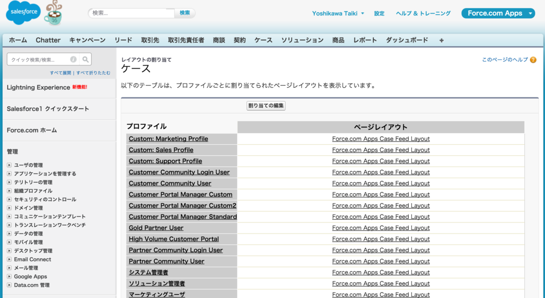This screenshot has width=545, height=298.
Task: Open the ダッシュボード tab
Action: [407, 40]
